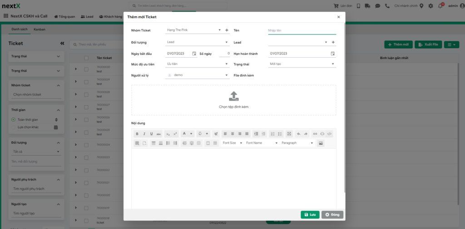This screenshot has height=229, width=465.
Task: Select the Toàn thời gian radio option
Action: coord(14,120)
